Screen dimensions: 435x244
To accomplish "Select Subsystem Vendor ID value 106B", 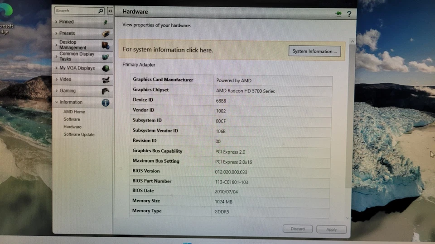I will click(220, 131).
